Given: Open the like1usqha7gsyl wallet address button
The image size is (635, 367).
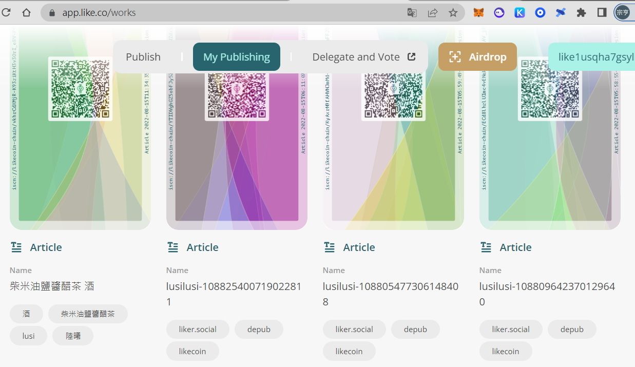Looking at the screenshot, I should [591, 57].
